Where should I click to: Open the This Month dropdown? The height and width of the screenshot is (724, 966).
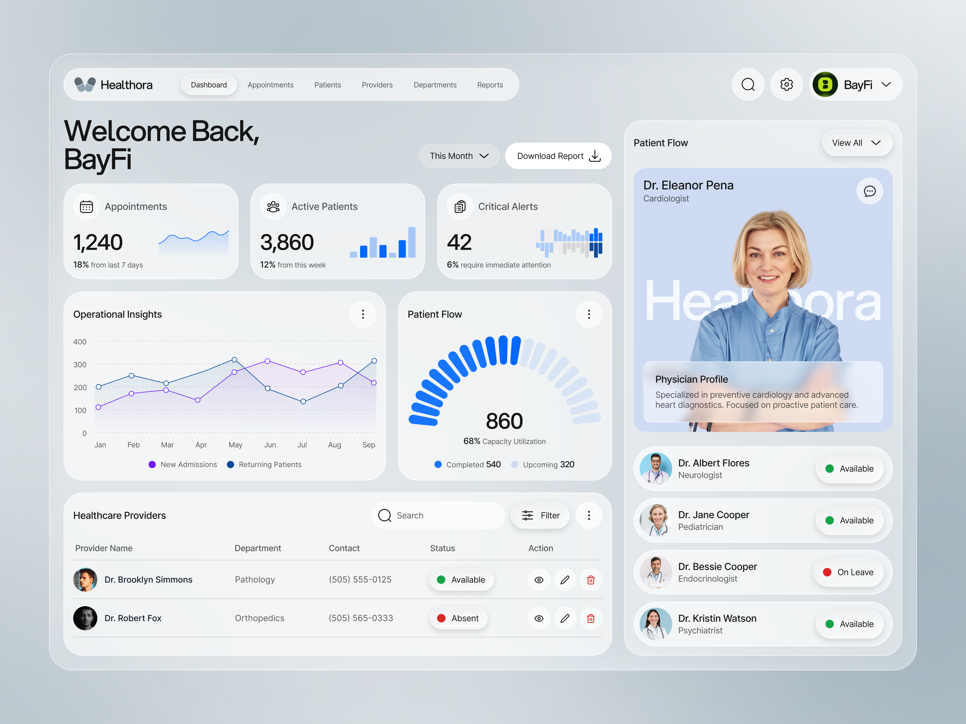coord(459,156)
